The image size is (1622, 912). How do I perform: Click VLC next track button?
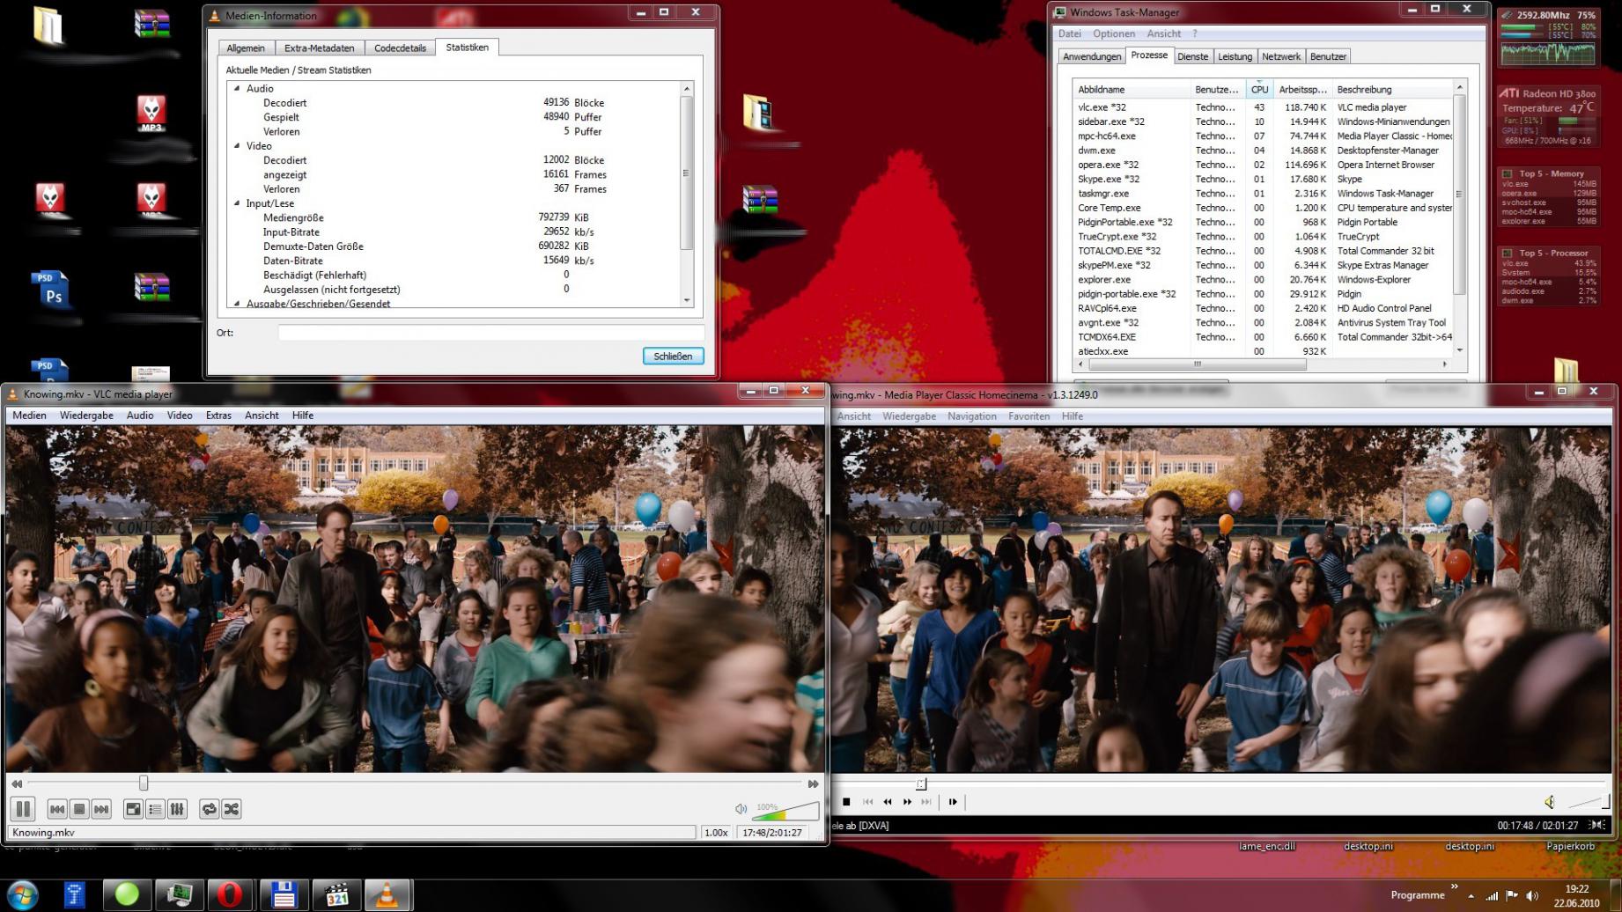coord(101,809)
